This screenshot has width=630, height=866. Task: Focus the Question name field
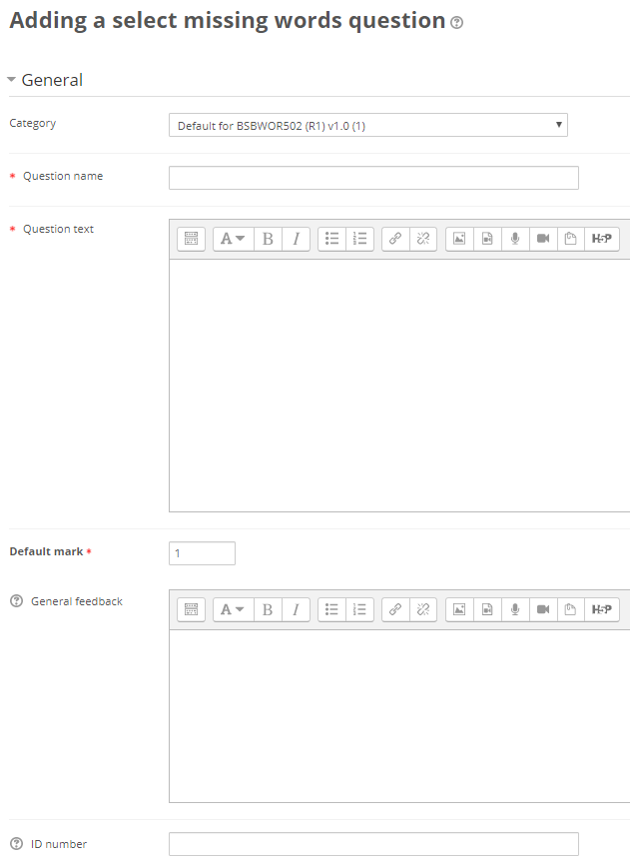[373, 178]
